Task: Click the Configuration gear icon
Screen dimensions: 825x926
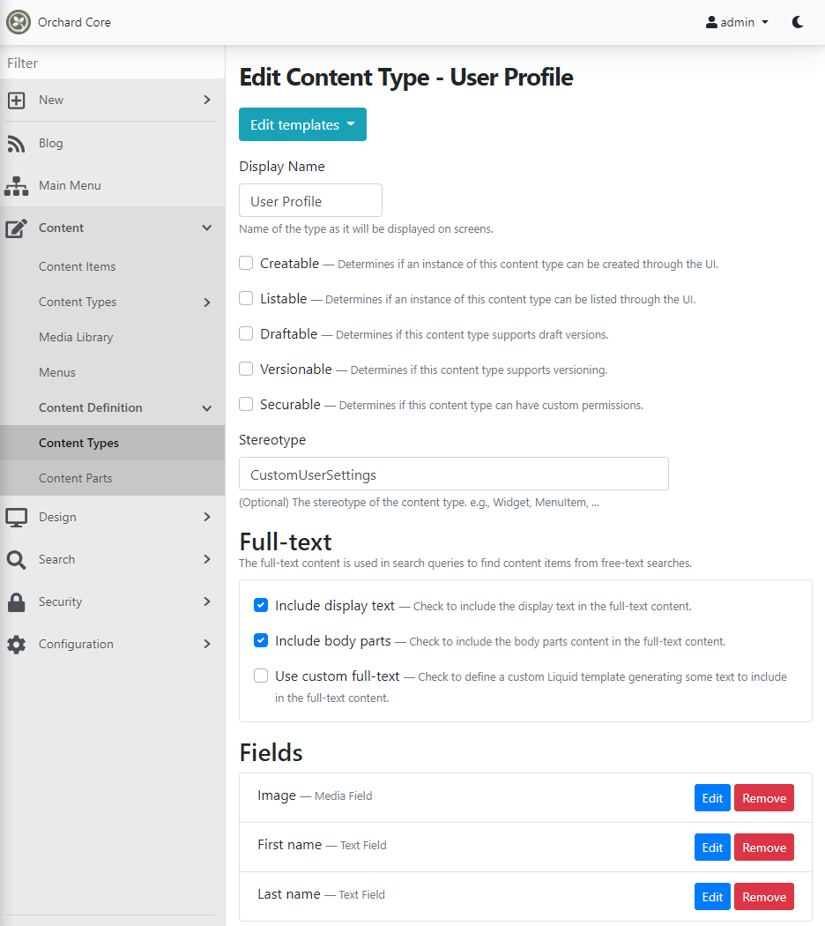Action: 17,645
